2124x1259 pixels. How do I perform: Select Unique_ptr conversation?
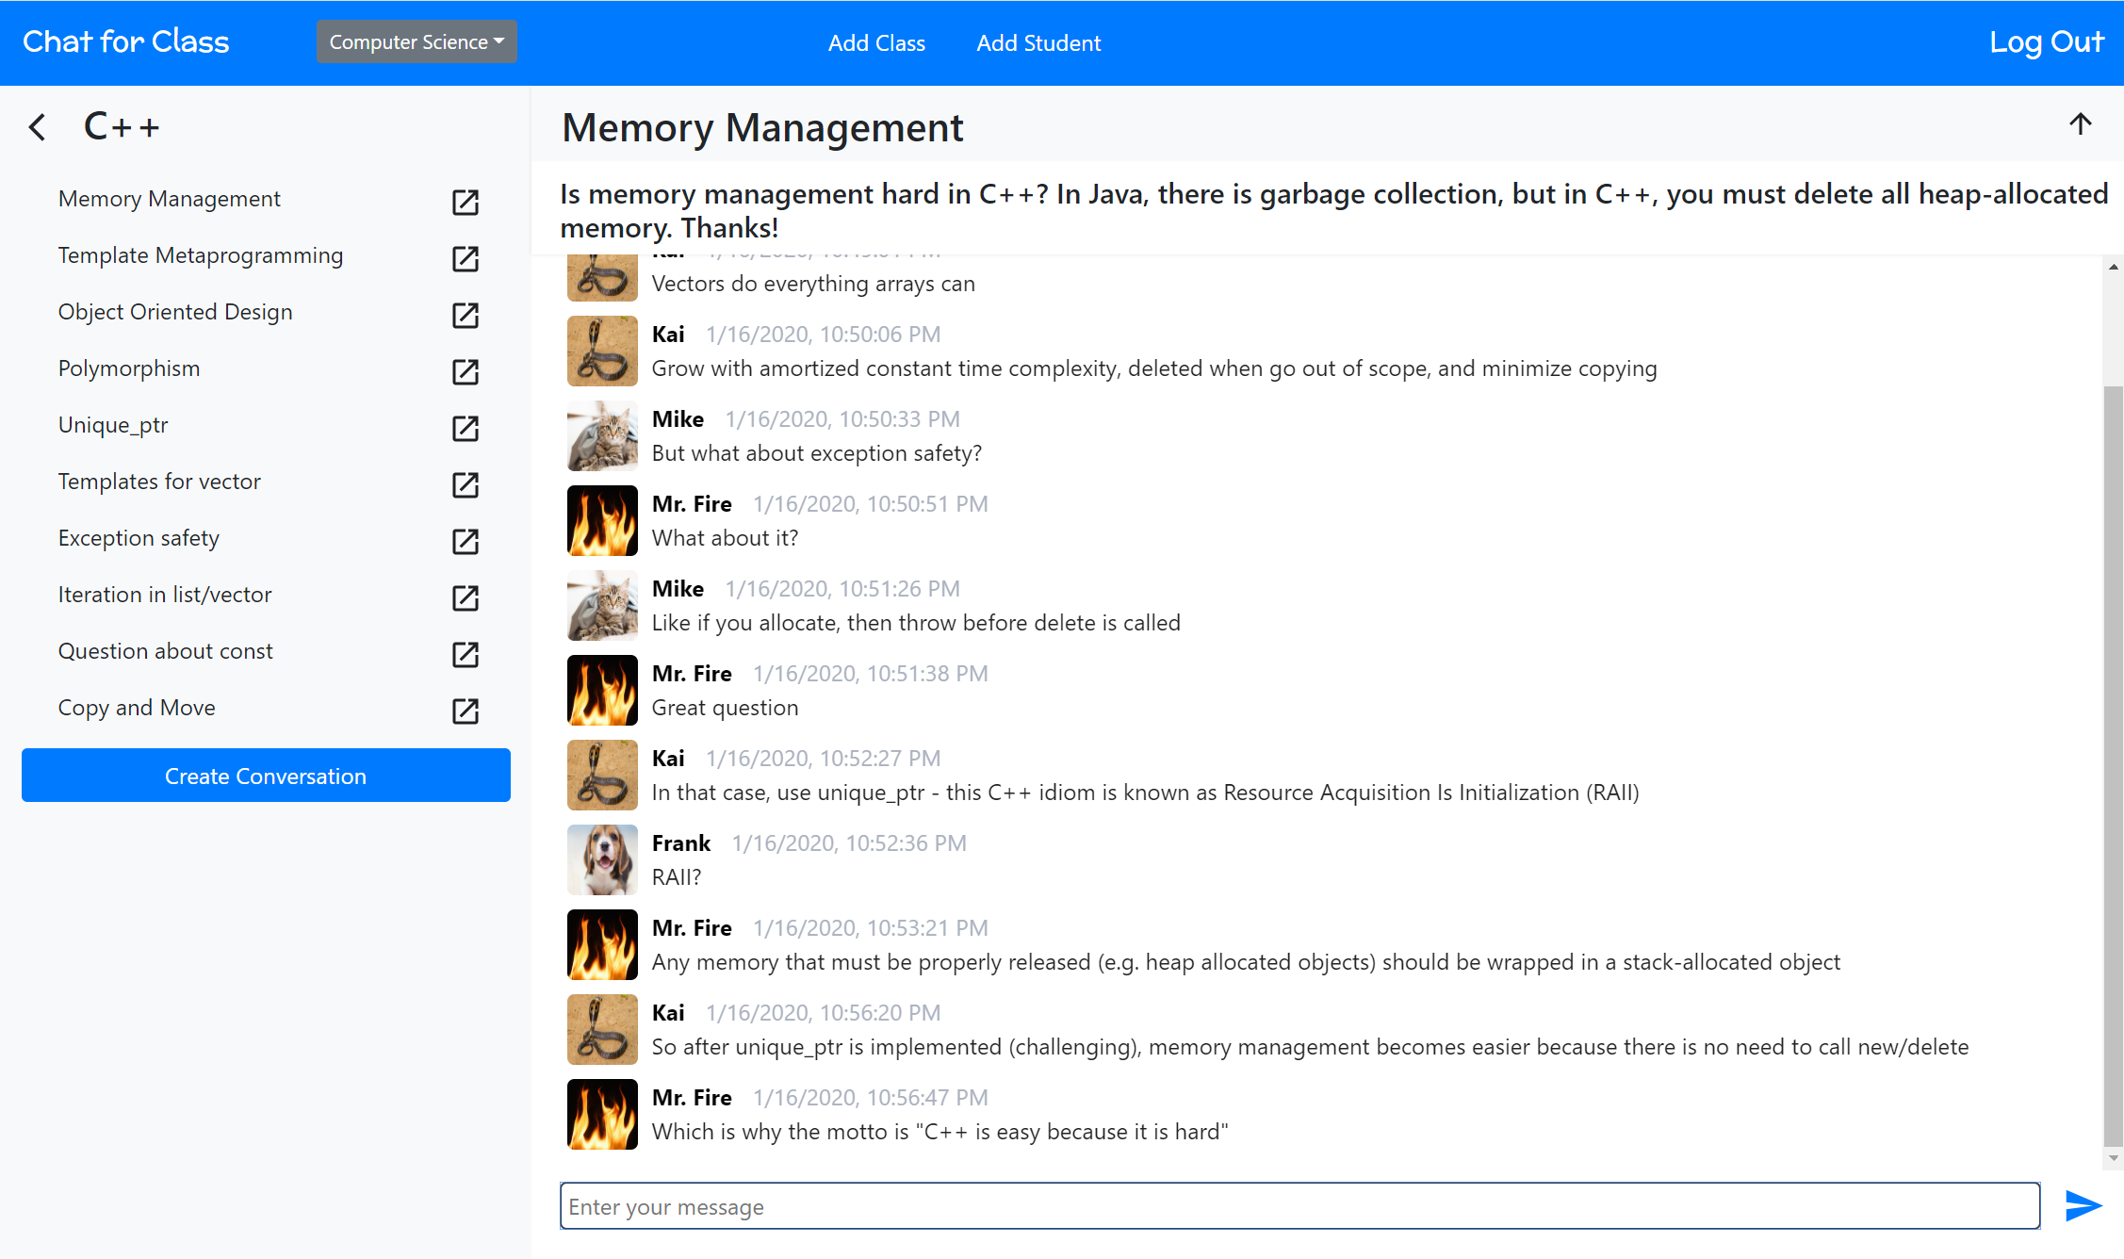coord(113,425)
